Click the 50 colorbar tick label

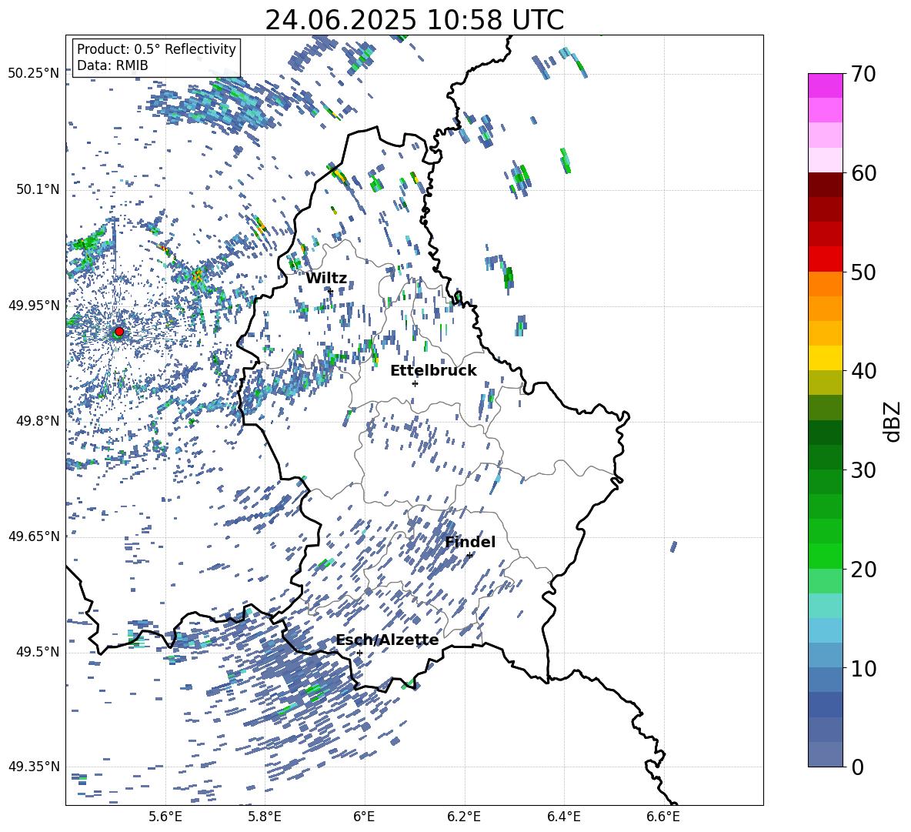(863, 272)
